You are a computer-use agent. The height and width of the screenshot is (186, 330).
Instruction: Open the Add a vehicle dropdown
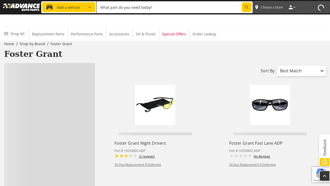68,7
